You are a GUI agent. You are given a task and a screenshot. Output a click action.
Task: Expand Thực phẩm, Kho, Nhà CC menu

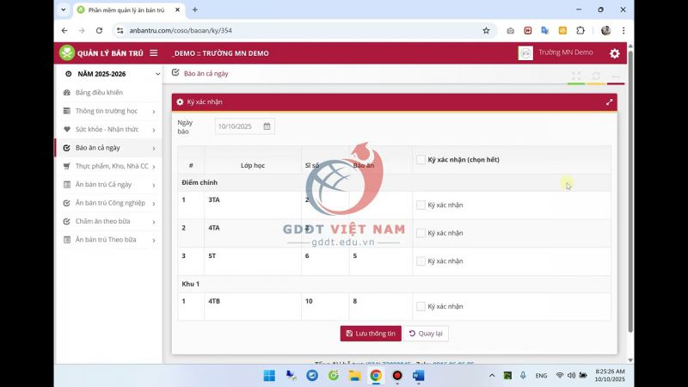[x=154, y=166]
